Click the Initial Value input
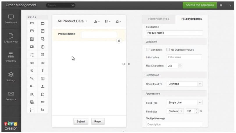 [184, 57]
